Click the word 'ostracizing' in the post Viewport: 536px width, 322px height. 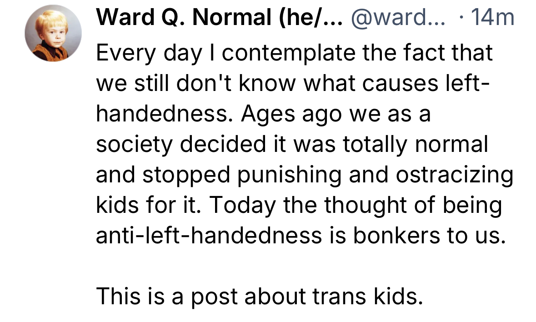[x=454, y=175]
